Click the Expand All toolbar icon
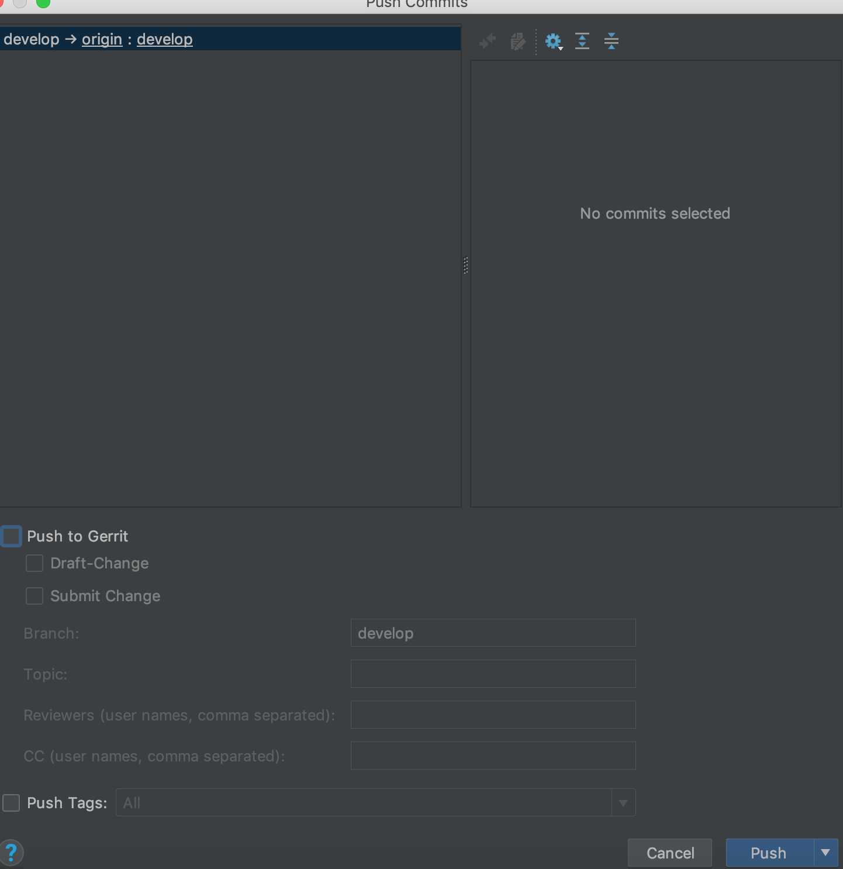Image resolution: width=843 pixels, height=869 pixels. pos(582,41)
